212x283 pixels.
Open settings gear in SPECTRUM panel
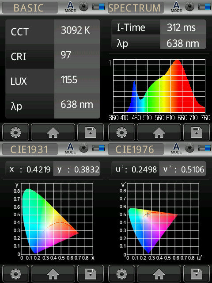click(x=122, y=132)
